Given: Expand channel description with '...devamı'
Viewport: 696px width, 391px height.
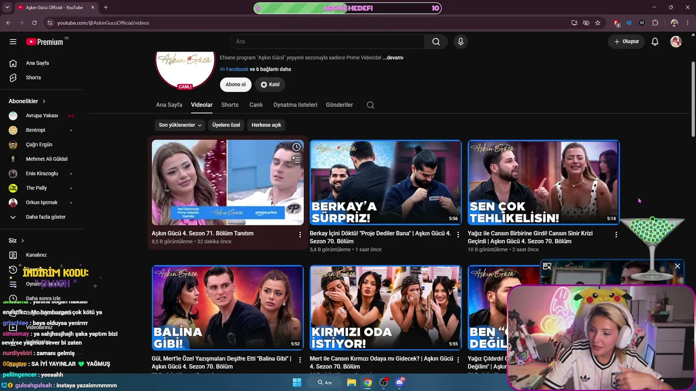Looking at the screenshot, I should (393, 58).
